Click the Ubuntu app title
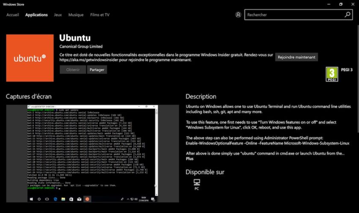 pyautogui.click(x=75, y=37)
